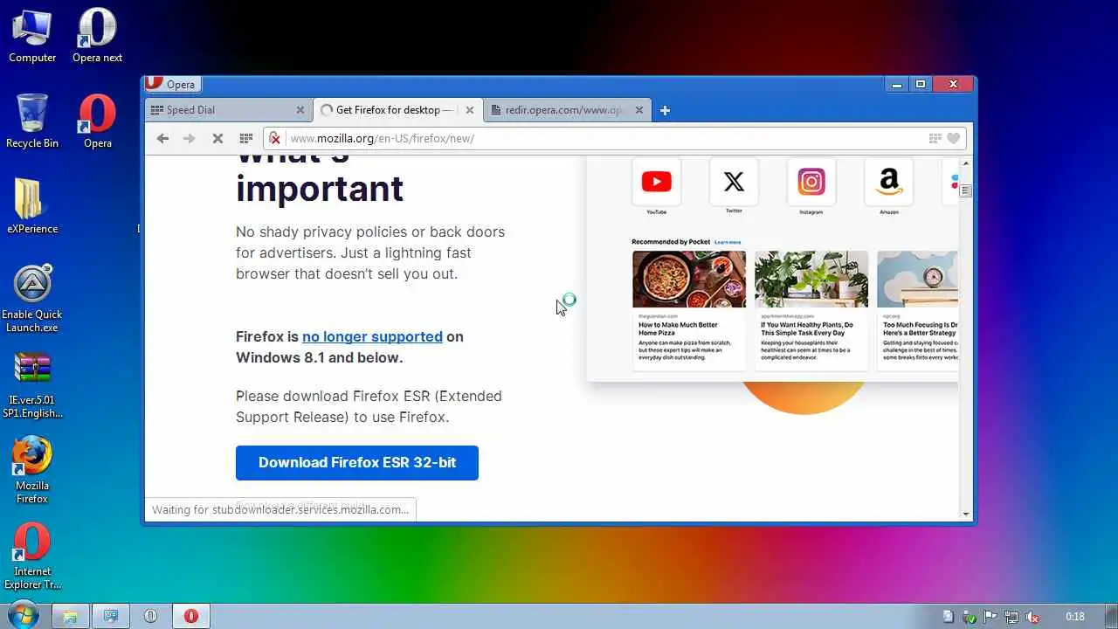The image size is (1118, 629).
Task: Click the grey Opera taskbar button
Action: (x=150, y=616)
